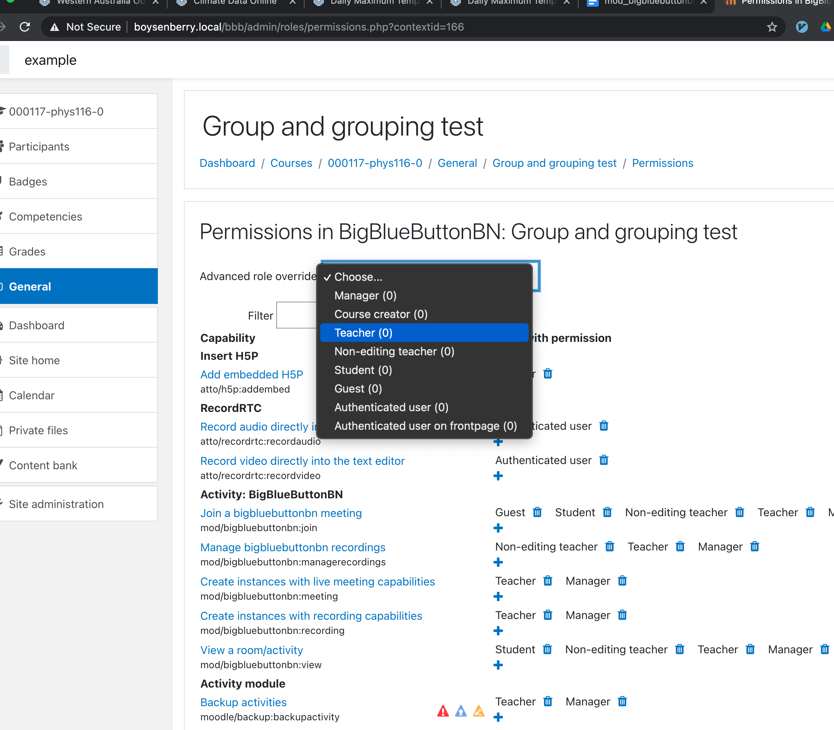Reload the page
834x730 pixels.
click(x=25, y=27)
